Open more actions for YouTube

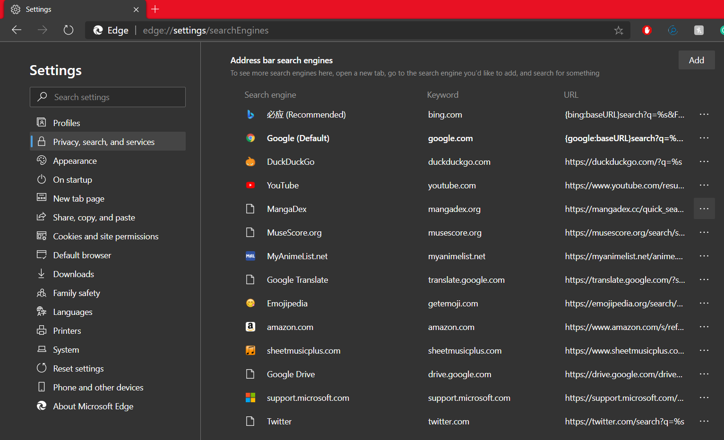704,185
